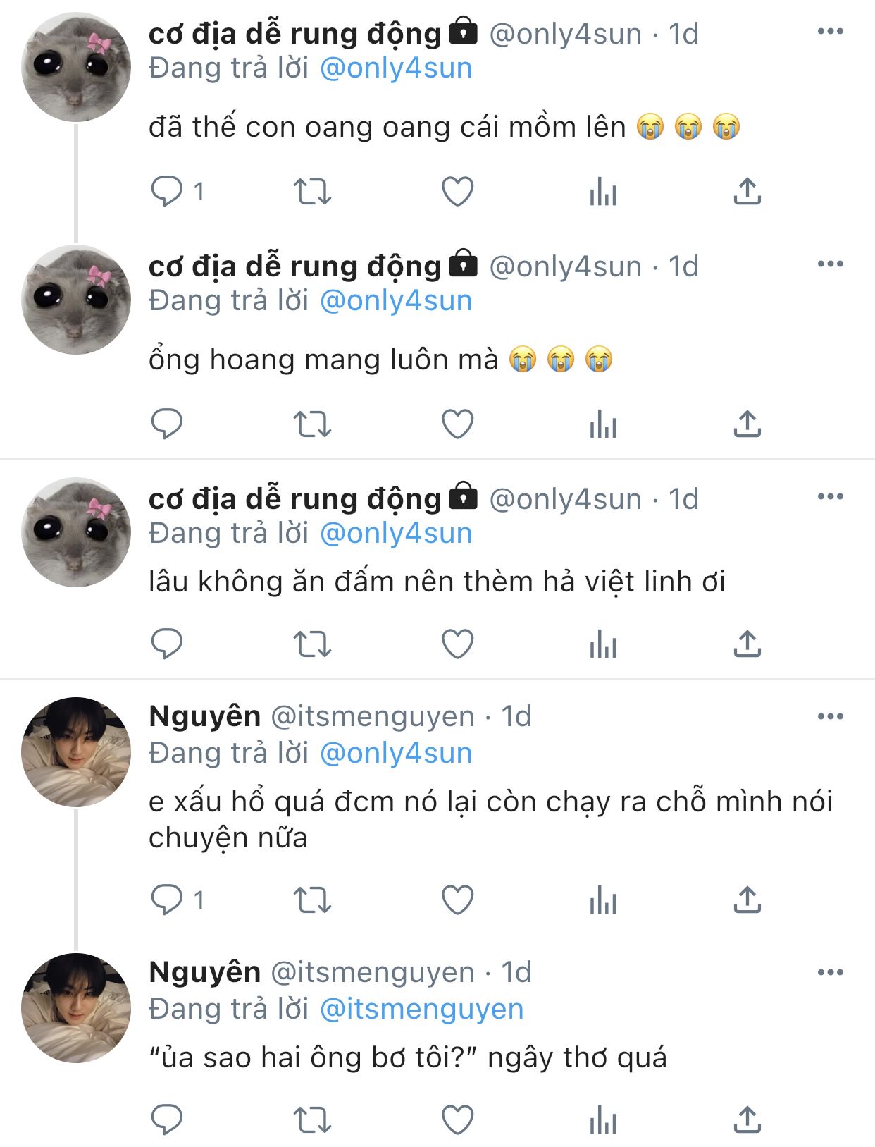The height and width of the screenshot is (1147, 875).
Task: Retweet the "e xấu hổ quá" tweet
Action: pyautogui.click(x=311, y=900)
